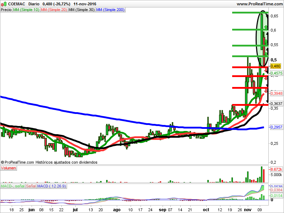This screenshot has width=284, height=213.
Task: Select the MM (Simple 20) indicator label
Action: coord(53,10)
